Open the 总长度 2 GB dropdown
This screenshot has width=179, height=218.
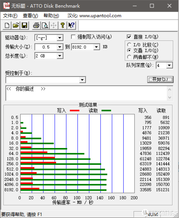pyautogui.click(x=60, y=56)
